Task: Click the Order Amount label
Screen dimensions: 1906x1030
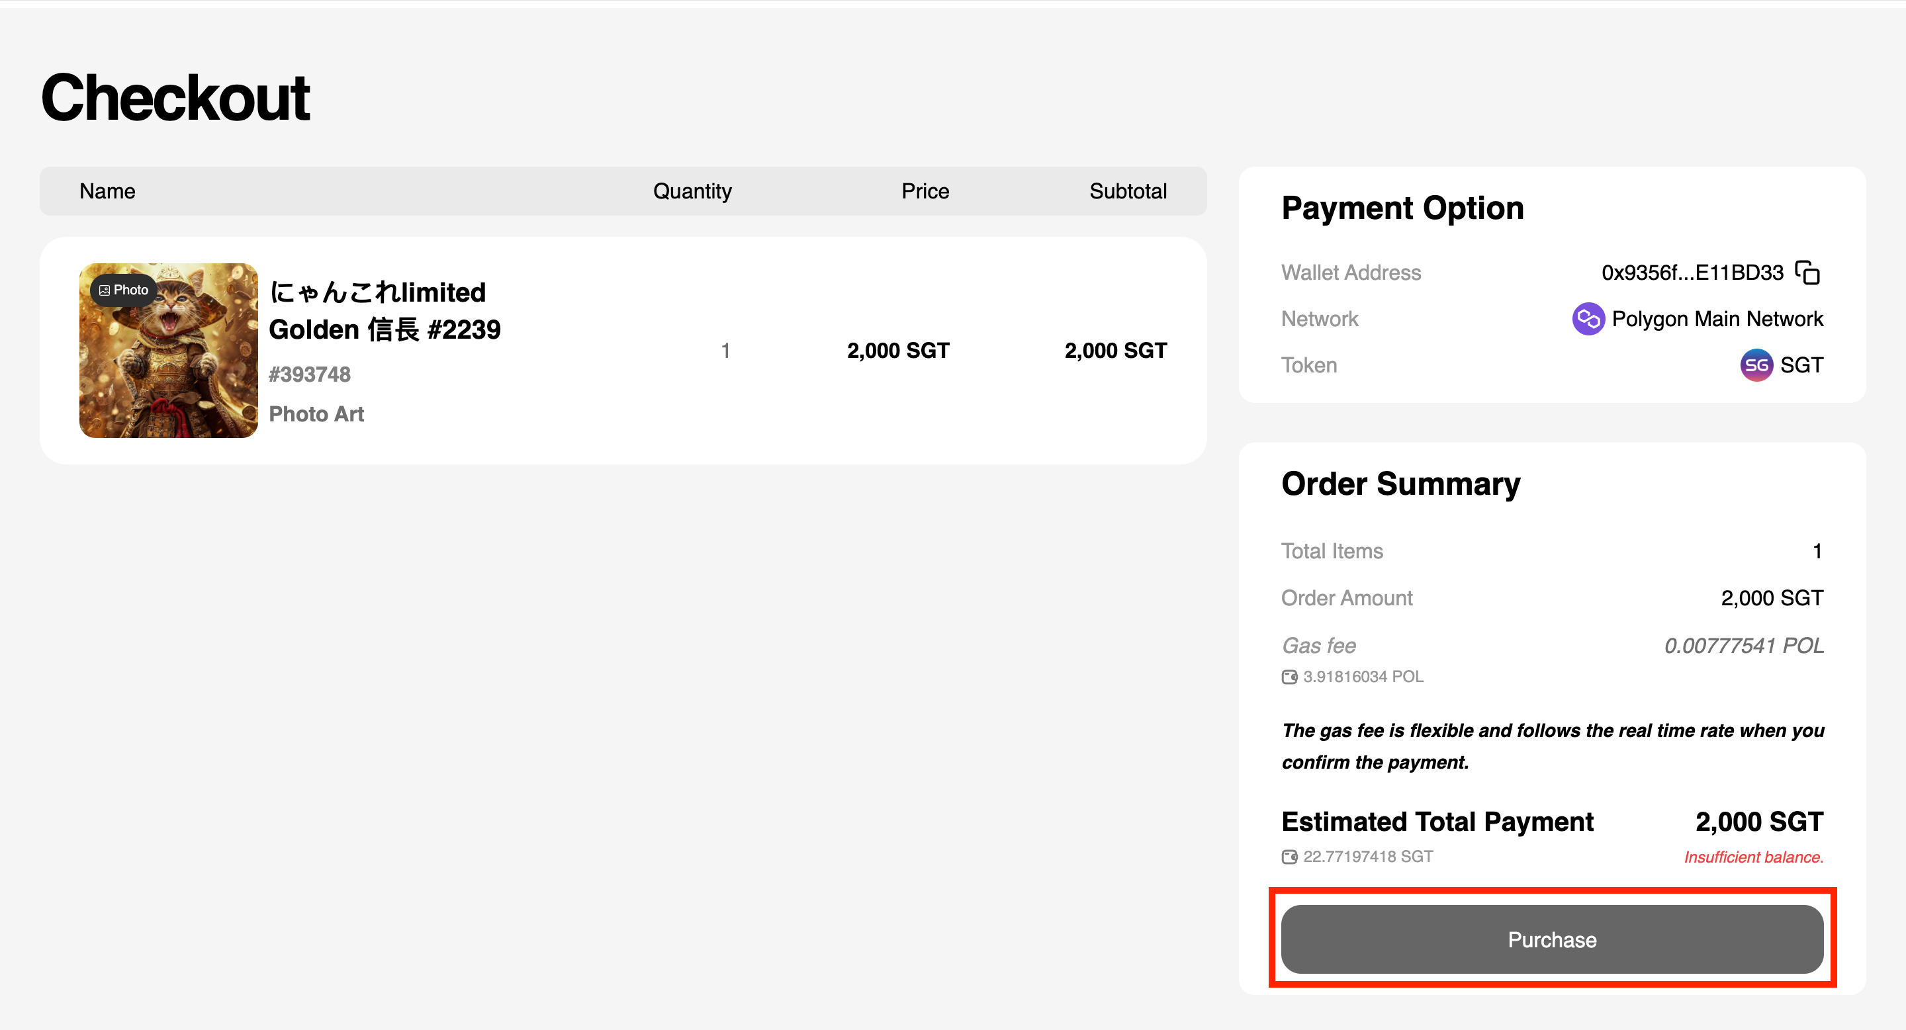Action: (1347, 597)
